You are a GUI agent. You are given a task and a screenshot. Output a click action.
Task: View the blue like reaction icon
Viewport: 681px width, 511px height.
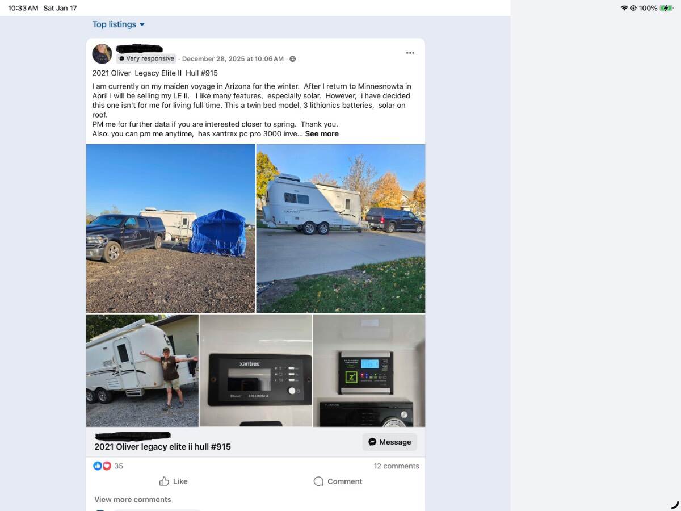(x=98, y=466)
